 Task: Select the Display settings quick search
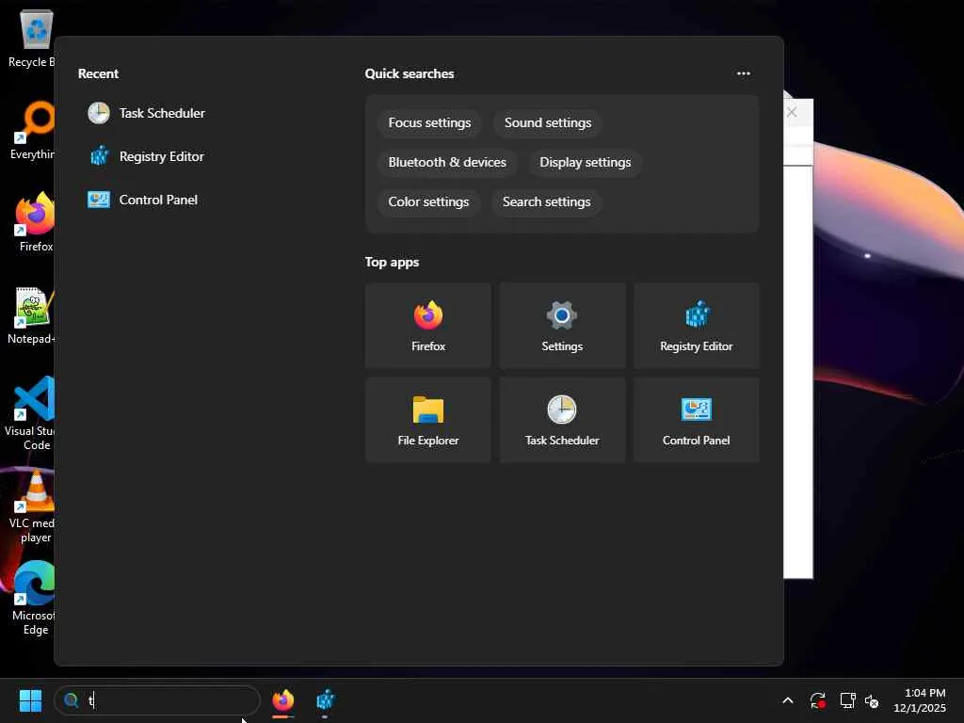point(586,162)
